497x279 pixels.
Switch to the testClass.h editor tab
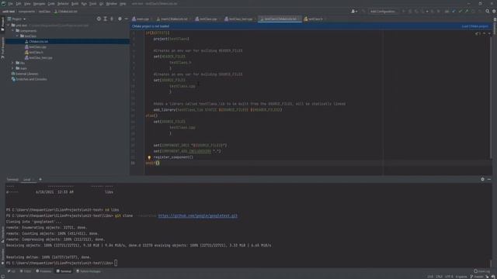314,19
